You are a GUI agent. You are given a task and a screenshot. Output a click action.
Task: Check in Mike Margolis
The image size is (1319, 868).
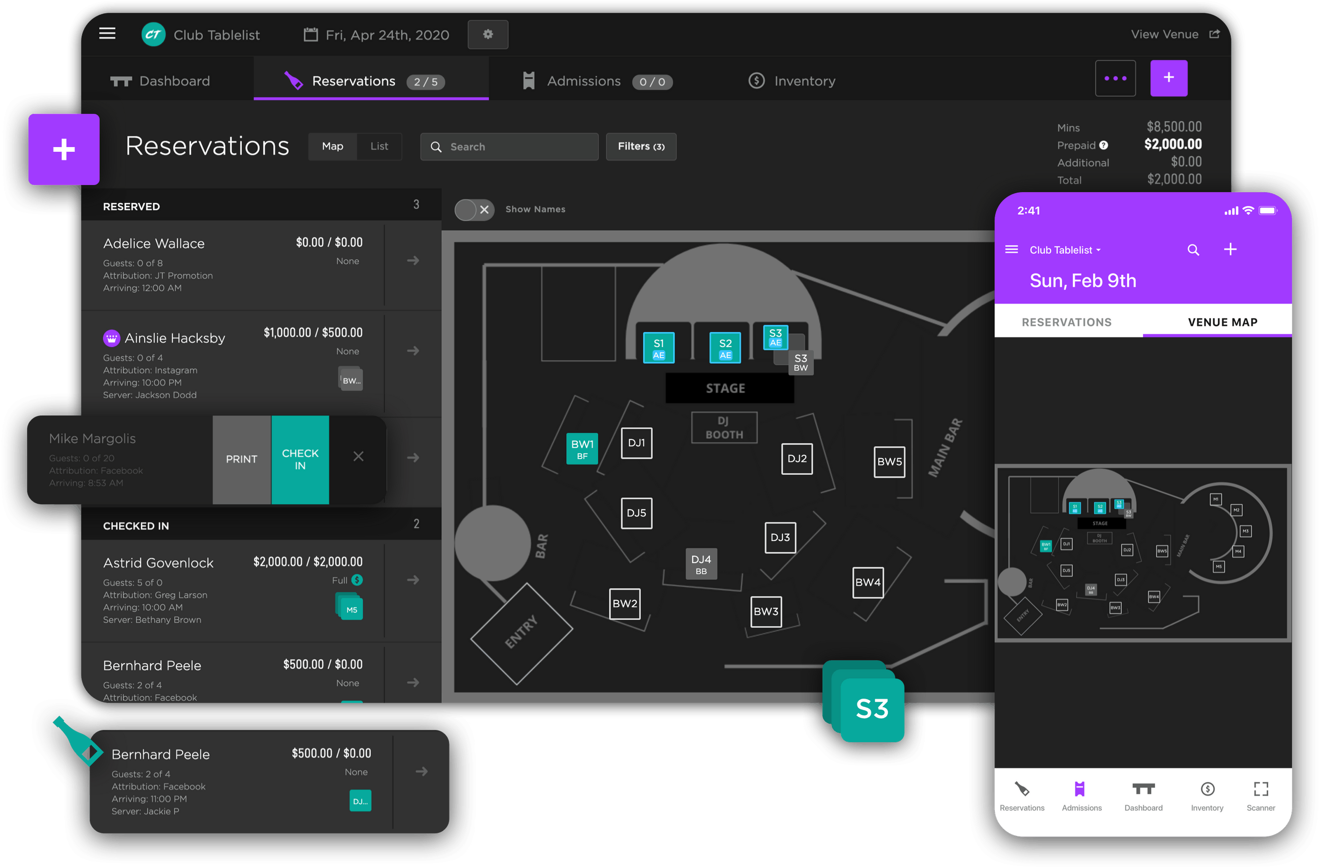point(300,459)
